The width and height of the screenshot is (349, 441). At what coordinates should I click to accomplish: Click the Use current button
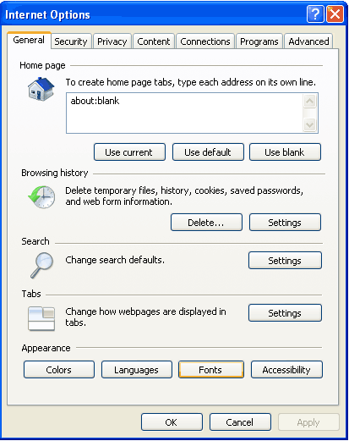pos(129,152)
